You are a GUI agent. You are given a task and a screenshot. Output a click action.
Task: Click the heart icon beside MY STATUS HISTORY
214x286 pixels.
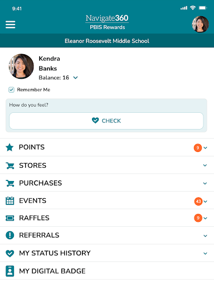pyautogui.click(x=10, y=254)
